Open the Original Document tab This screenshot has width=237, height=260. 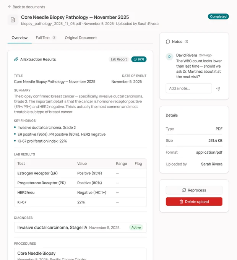pyautogui.click(x=81, y=38)
